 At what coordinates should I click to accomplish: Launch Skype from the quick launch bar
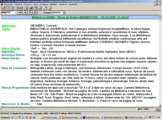point(23,117)
